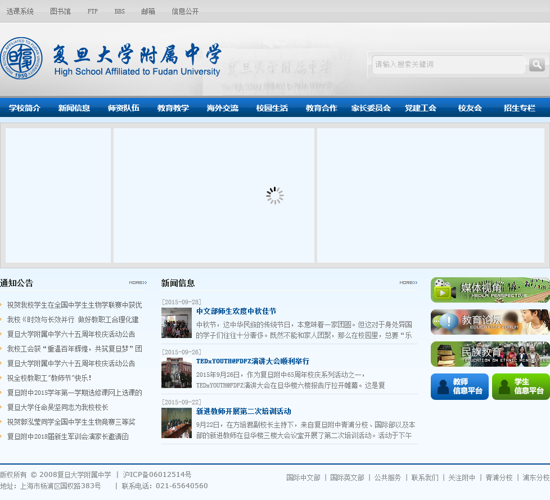Click the search keyword input field
Screen dimensions: 550x500
(x=448, y=65)
